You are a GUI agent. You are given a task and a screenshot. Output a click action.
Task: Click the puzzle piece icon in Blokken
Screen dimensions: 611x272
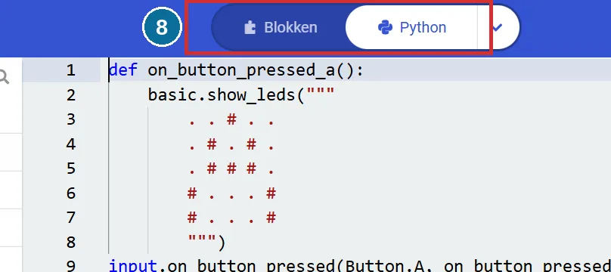(x=250, y=28)
